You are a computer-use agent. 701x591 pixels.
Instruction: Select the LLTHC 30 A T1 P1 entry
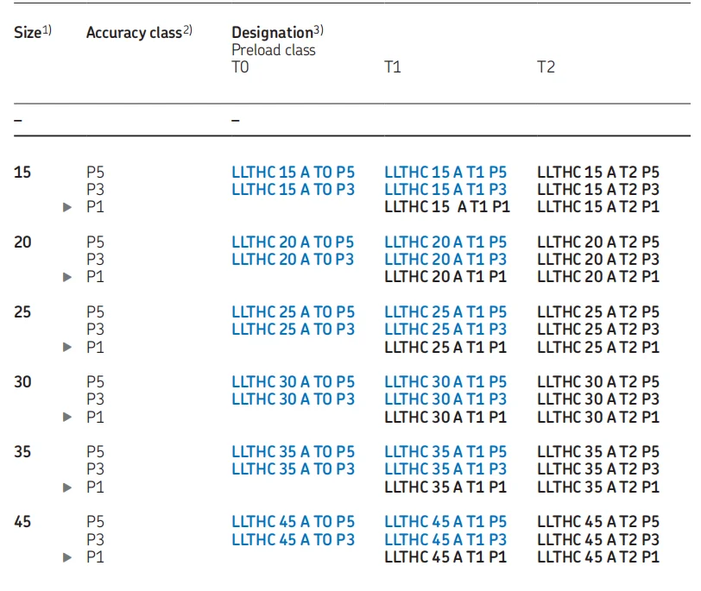point(445,417)
